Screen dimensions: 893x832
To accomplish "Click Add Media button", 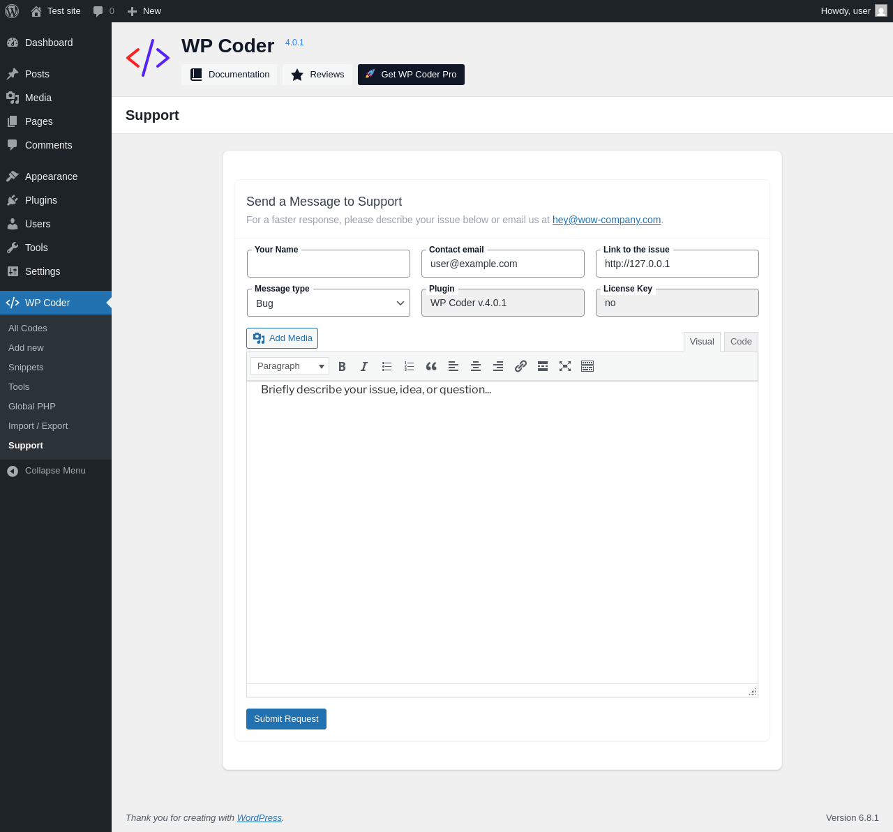I will (x=282, y=338).
